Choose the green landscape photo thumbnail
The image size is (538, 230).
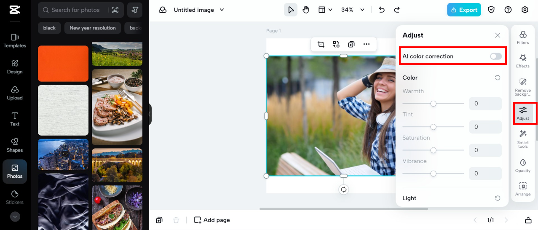click(x=117, y=53)
